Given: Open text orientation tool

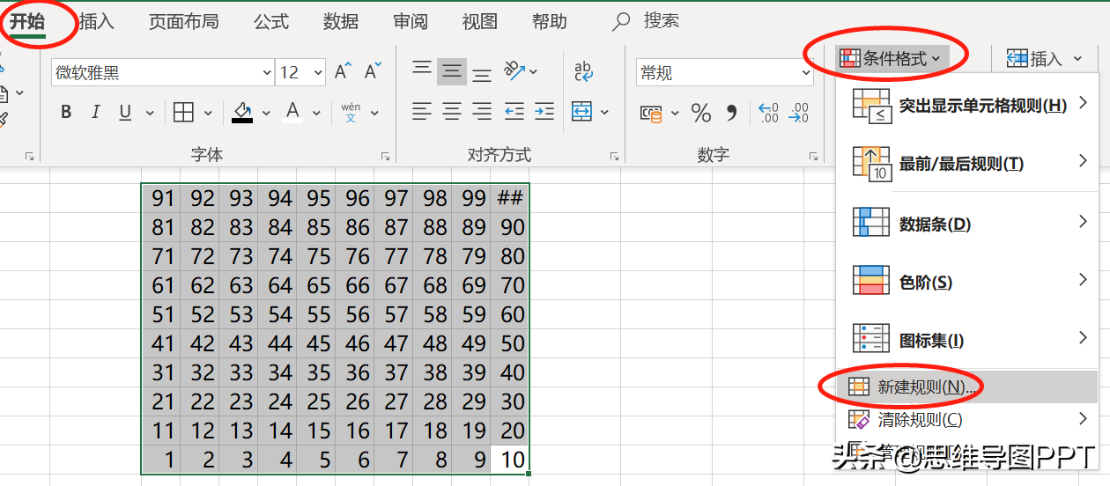Looking at the screenshot, I should click(x=514, y=71).
